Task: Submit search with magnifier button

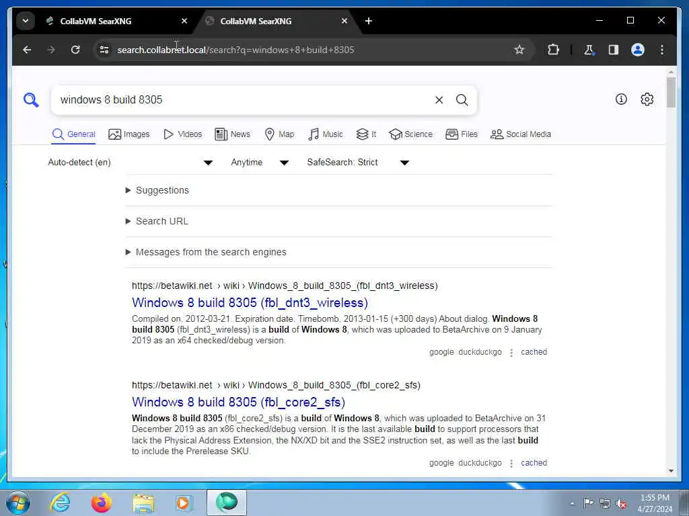Action: 462,100
